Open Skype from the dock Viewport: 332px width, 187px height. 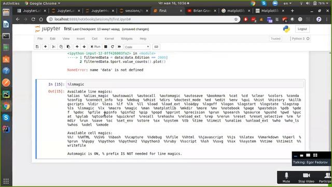[x=6, y=117]
